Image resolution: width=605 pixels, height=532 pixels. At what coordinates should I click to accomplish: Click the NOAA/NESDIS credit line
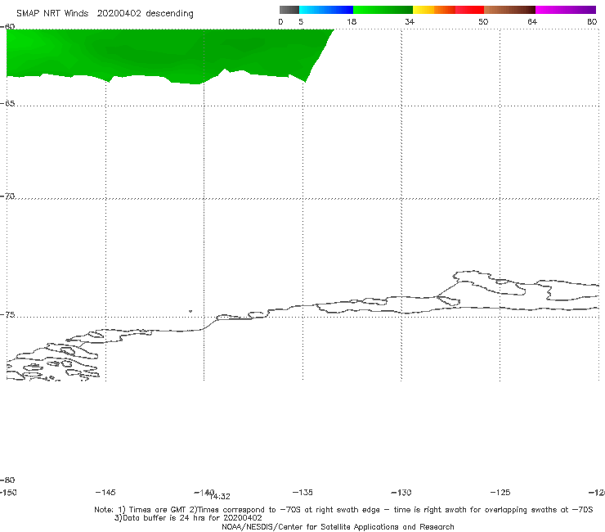coord(338,526)
